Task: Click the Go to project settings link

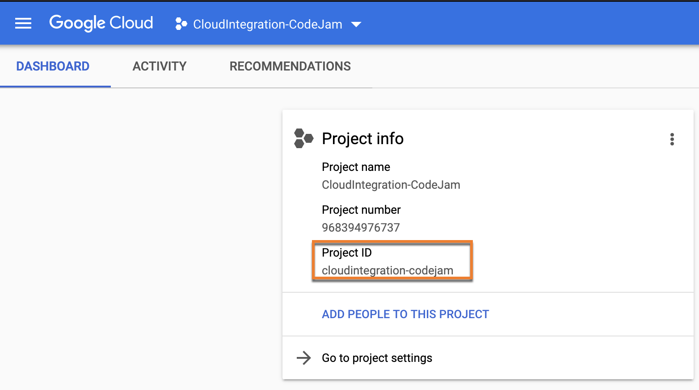Action: click(377, 358)
